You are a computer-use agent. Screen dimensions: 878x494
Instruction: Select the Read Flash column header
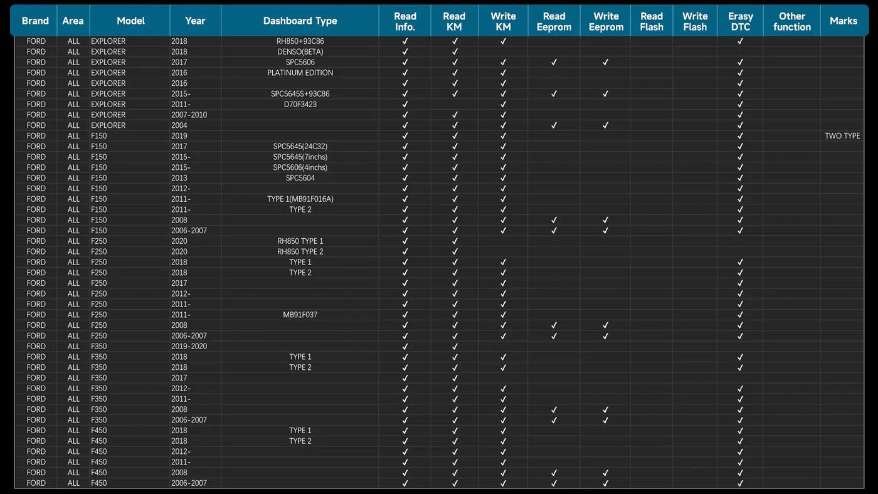[651, 21]
